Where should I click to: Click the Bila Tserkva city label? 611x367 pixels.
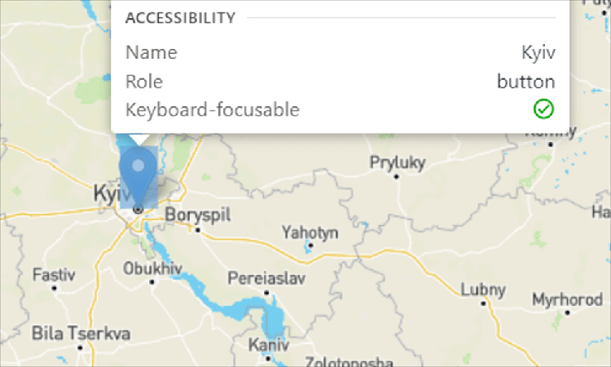coord(81,333)
